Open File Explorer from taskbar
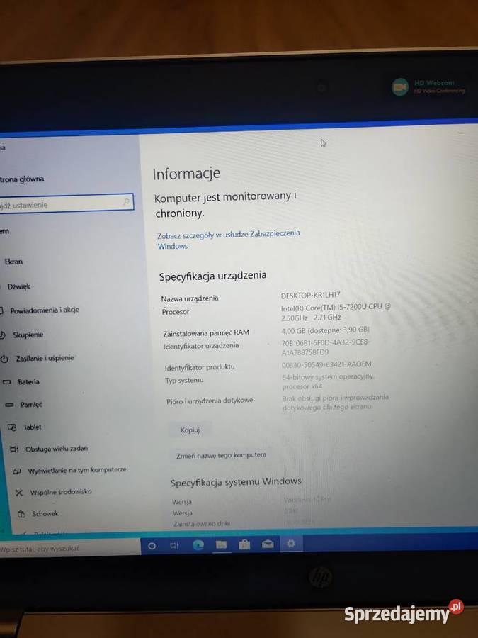Screen dimensions: 478x638 pos(221,544)
